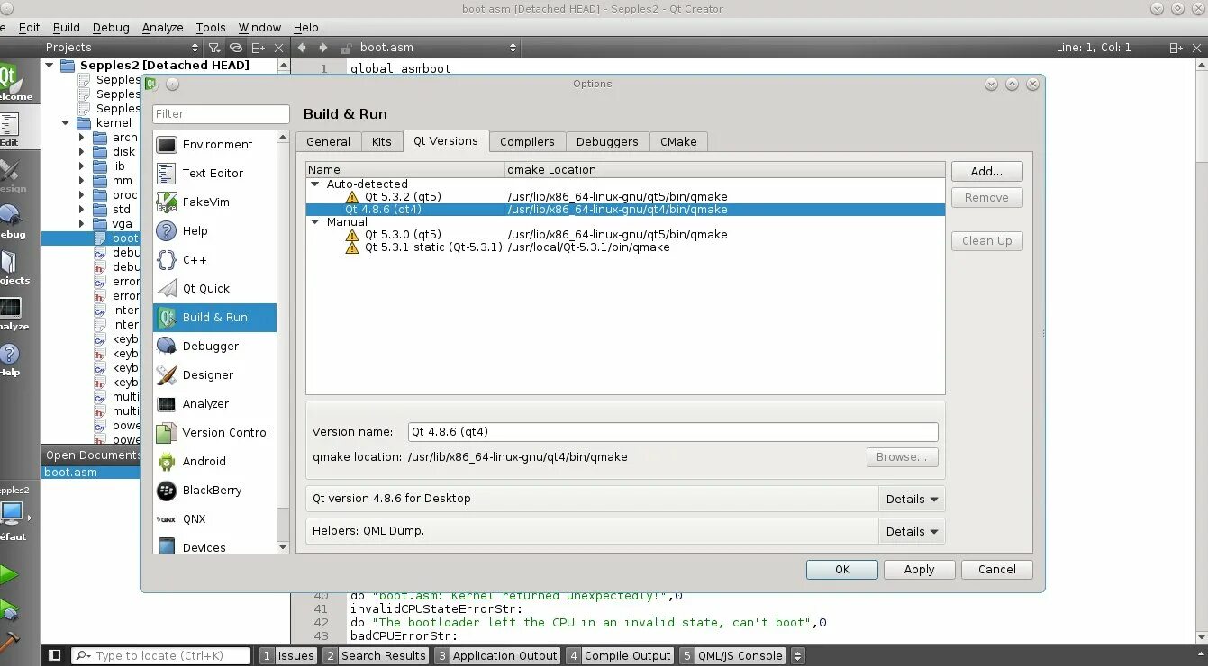Image resolution: width=1208 pixels, height=666 pixels.
Task: Open FakeVim options category
Action: coord(214,202)
